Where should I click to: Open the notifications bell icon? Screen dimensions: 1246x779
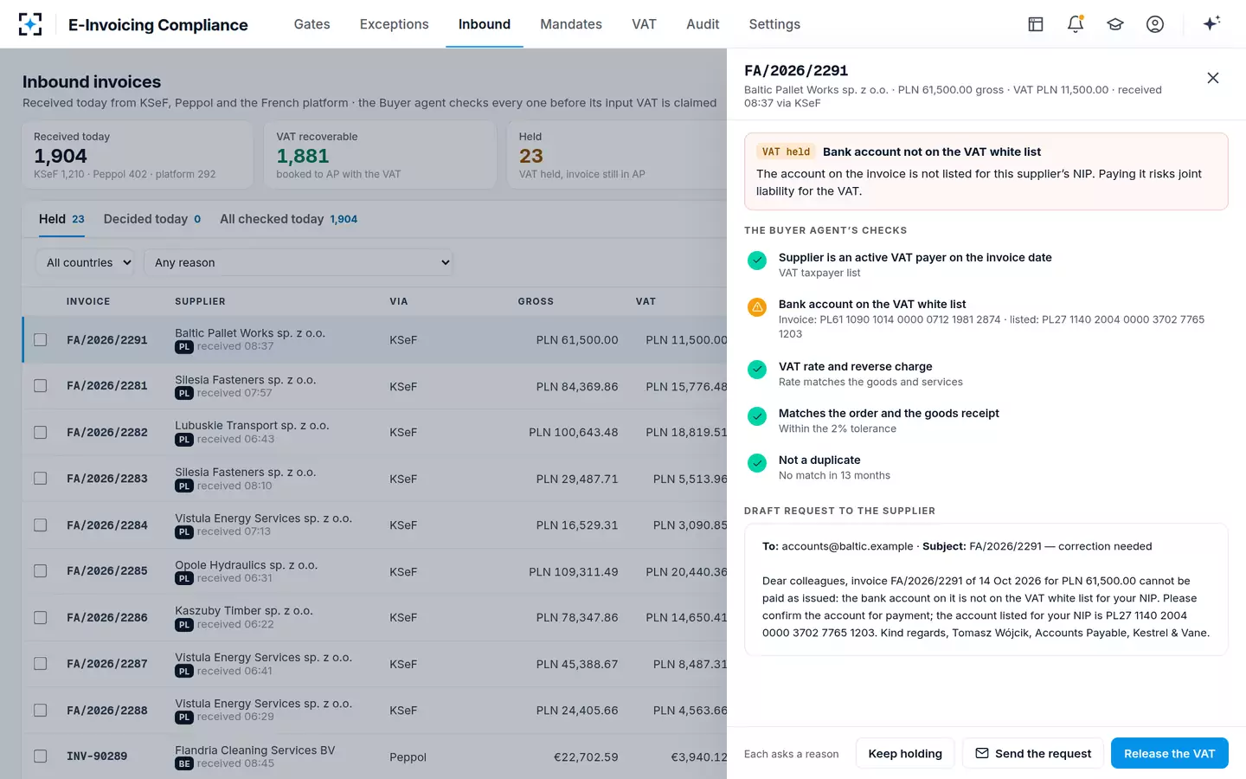point(1076,24)
